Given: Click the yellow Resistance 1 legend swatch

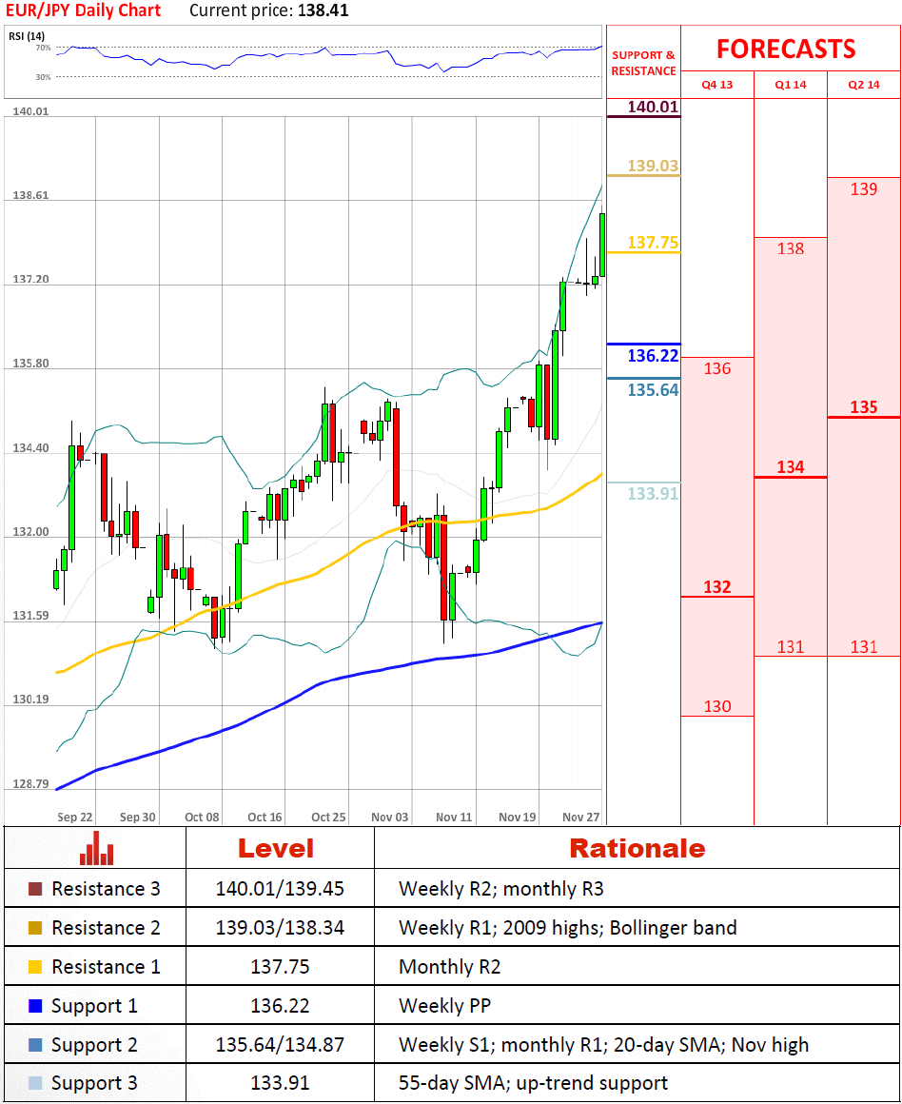Looking at the screenshot, I should pos(36,968).
